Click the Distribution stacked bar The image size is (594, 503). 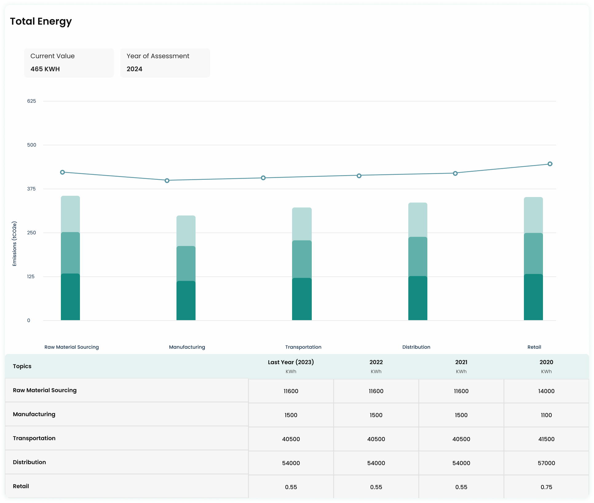coord(418,261)
